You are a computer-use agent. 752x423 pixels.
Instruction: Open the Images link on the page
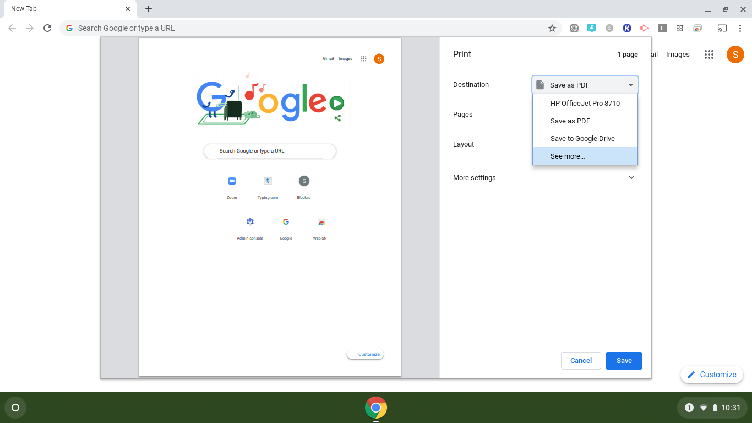pos(678,55)
